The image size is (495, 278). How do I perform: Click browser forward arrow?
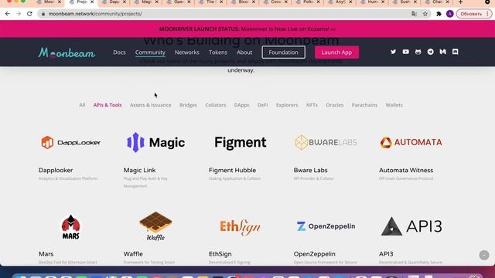tap(19, 14)
